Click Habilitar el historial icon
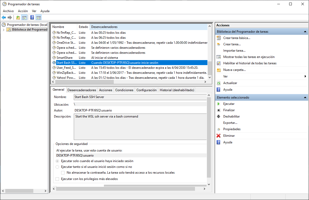 [x=219, y=63]
